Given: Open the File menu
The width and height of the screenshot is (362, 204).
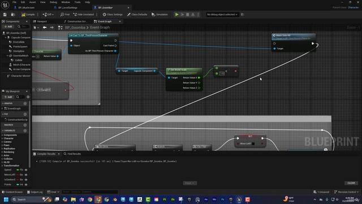Looking at the screenshot, I should click(x=14, y=2).
